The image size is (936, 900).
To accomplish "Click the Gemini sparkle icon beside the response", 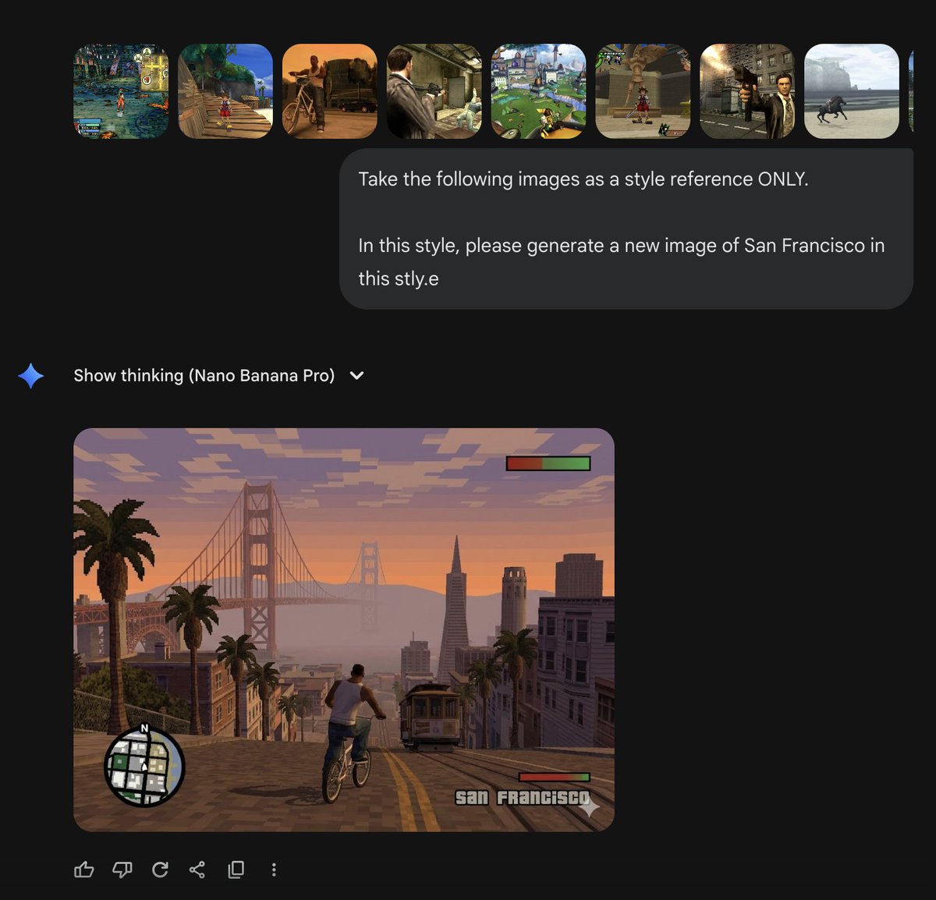I will (30, 375).
